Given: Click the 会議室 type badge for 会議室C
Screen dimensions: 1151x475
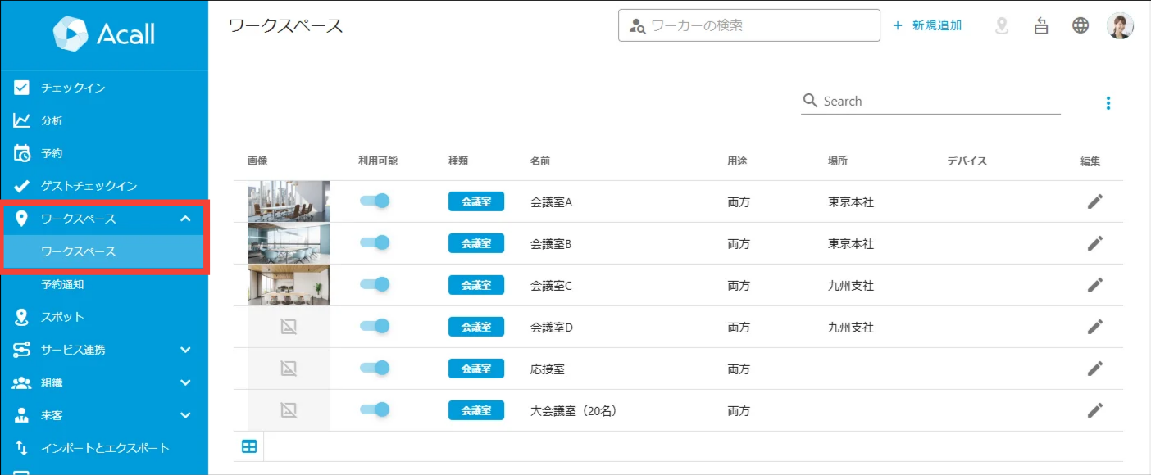Looking at the screenshot, I should click(476, 285).
